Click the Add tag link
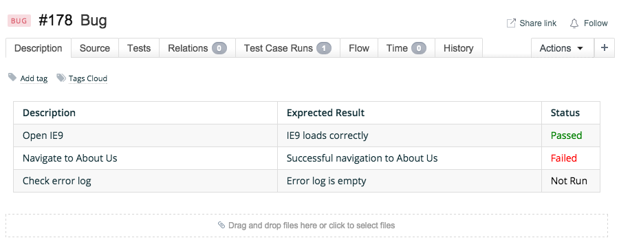The image size is (619, 251). click(x=34, y=78)
